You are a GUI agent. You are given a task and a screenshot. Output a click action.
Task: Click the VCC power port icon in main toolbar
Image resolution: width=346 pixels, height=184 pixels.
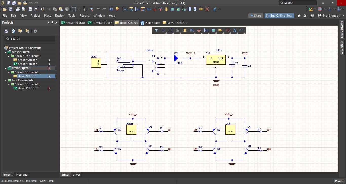(x=161, y=9)
